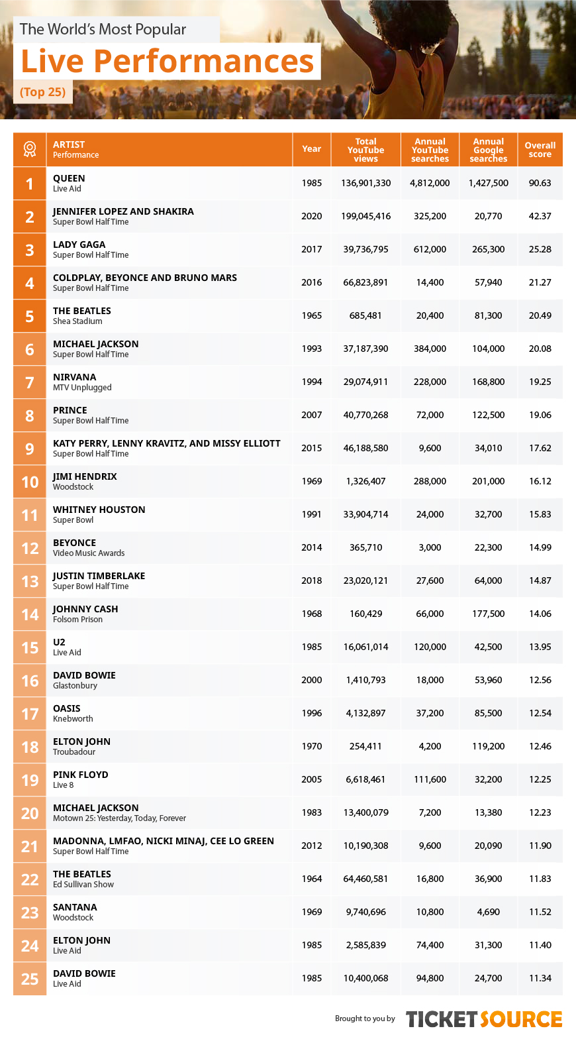The image size is (576, 1047).
Task: Click the Annual Google searches header
Action: (x=489, y=150)
